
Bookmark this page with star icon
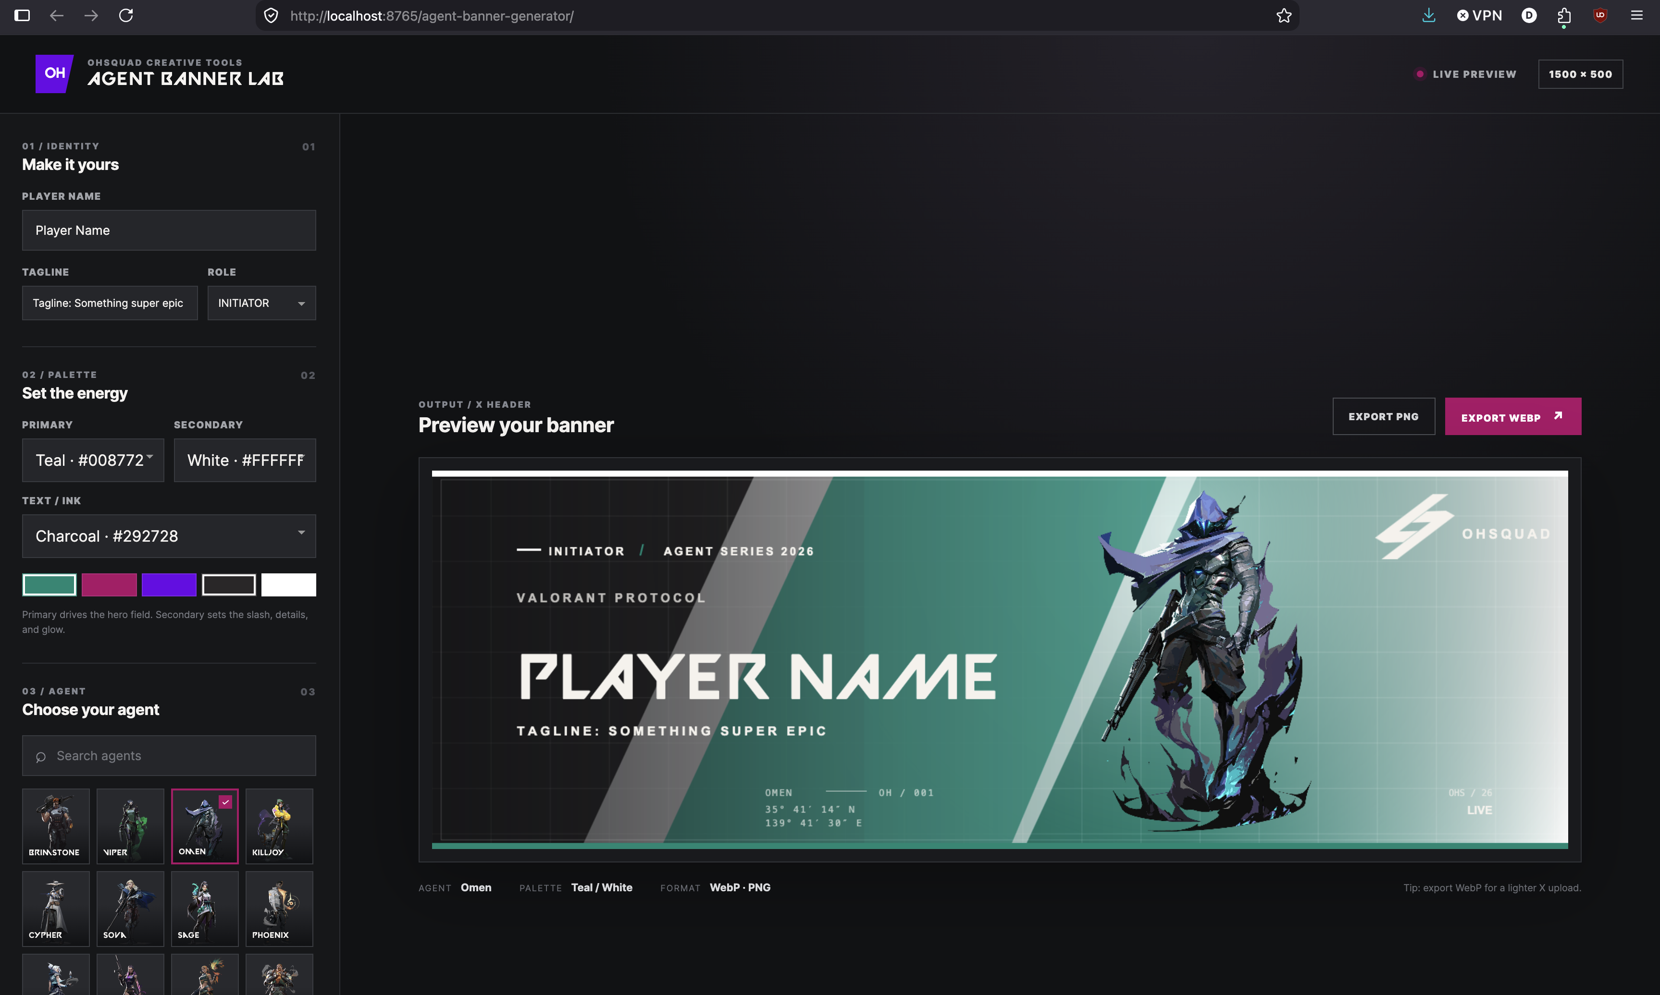tap(1284, 15)
